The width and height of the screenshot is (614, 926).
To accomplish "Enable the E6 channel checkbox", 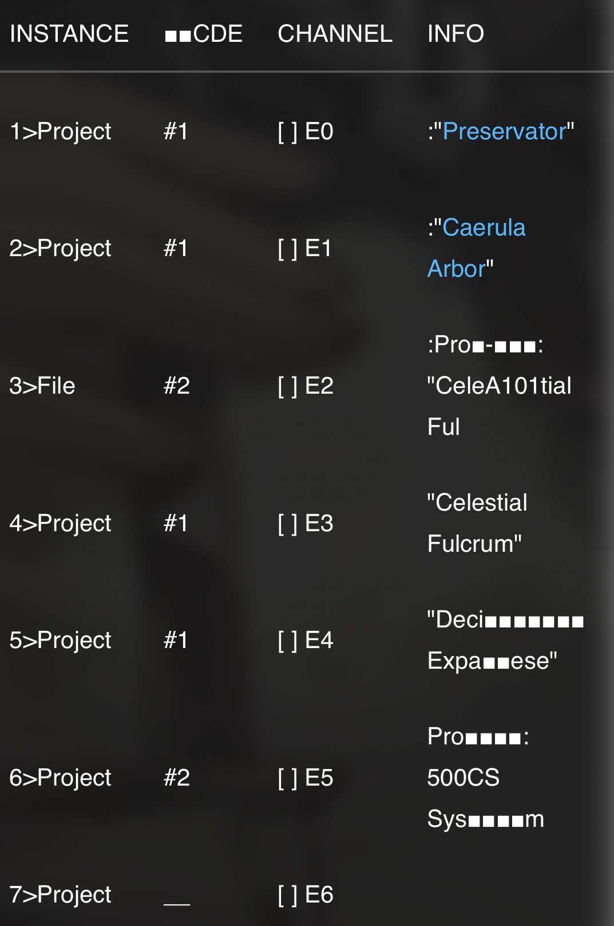I will coord(287,895).
